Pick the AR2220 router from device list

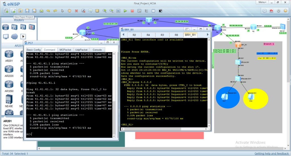click(x=9, y=69)
